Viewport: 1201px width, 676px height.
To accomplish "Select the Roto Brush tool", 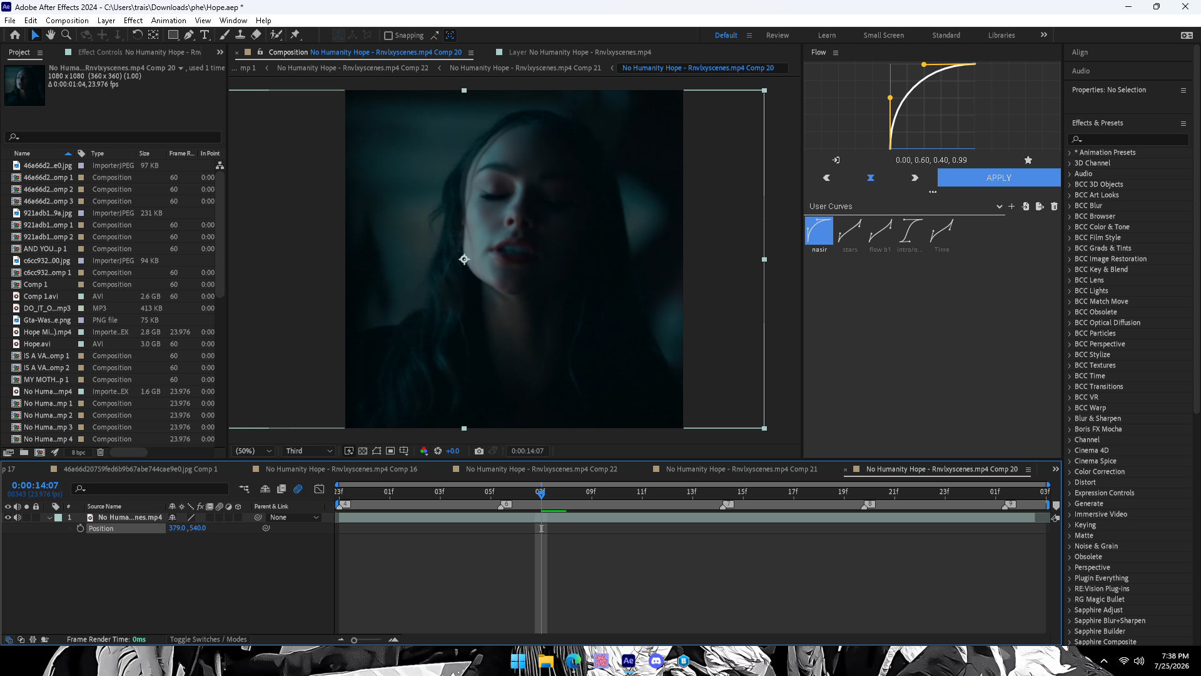I will point(276,35).
